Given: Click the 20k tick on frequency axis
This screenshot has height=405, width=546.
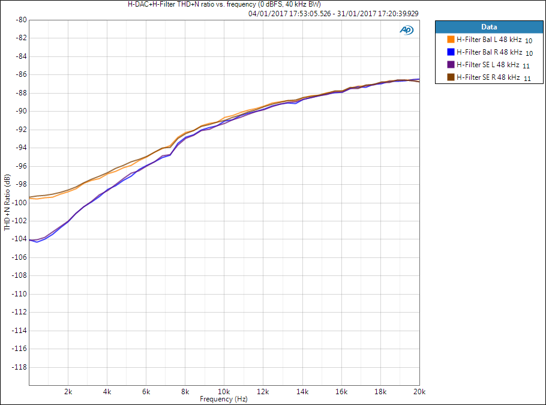Looking at the screenshot, I should coord(419,392).
